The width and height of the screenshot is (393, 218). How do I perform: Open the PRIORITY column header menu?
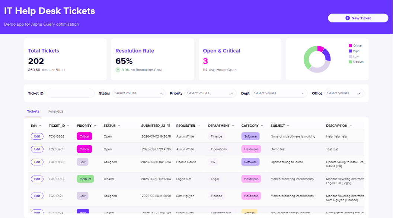95,126
